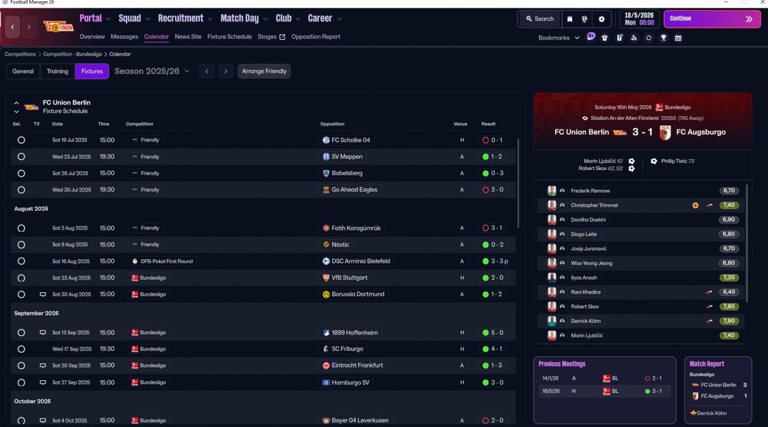The height and width of the screenshot is (427, 768).
Task: Select the FC Schalke 04 fixture radio button
Action: tap(21, 140)
